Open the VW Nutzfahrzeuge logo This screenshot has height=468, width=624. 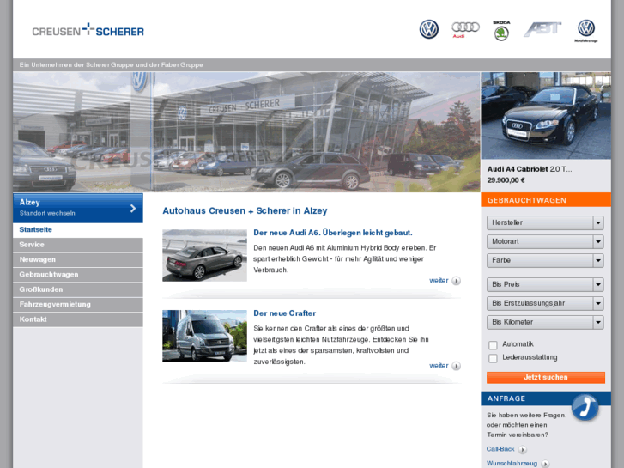pos(586,31)
